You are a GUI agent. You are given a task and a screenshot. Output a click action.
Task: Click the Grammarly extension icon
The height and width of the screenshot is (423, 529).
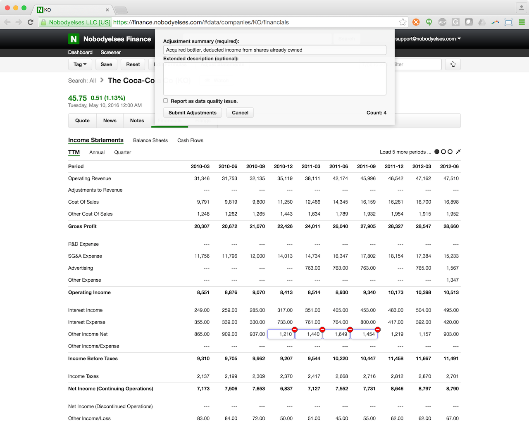pos(455,22)
